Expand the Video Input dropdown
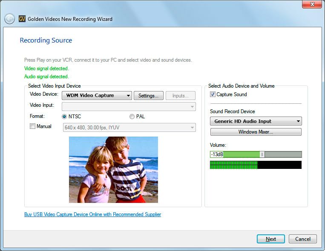This screenshot has height=251, width=325. [129, 106]
